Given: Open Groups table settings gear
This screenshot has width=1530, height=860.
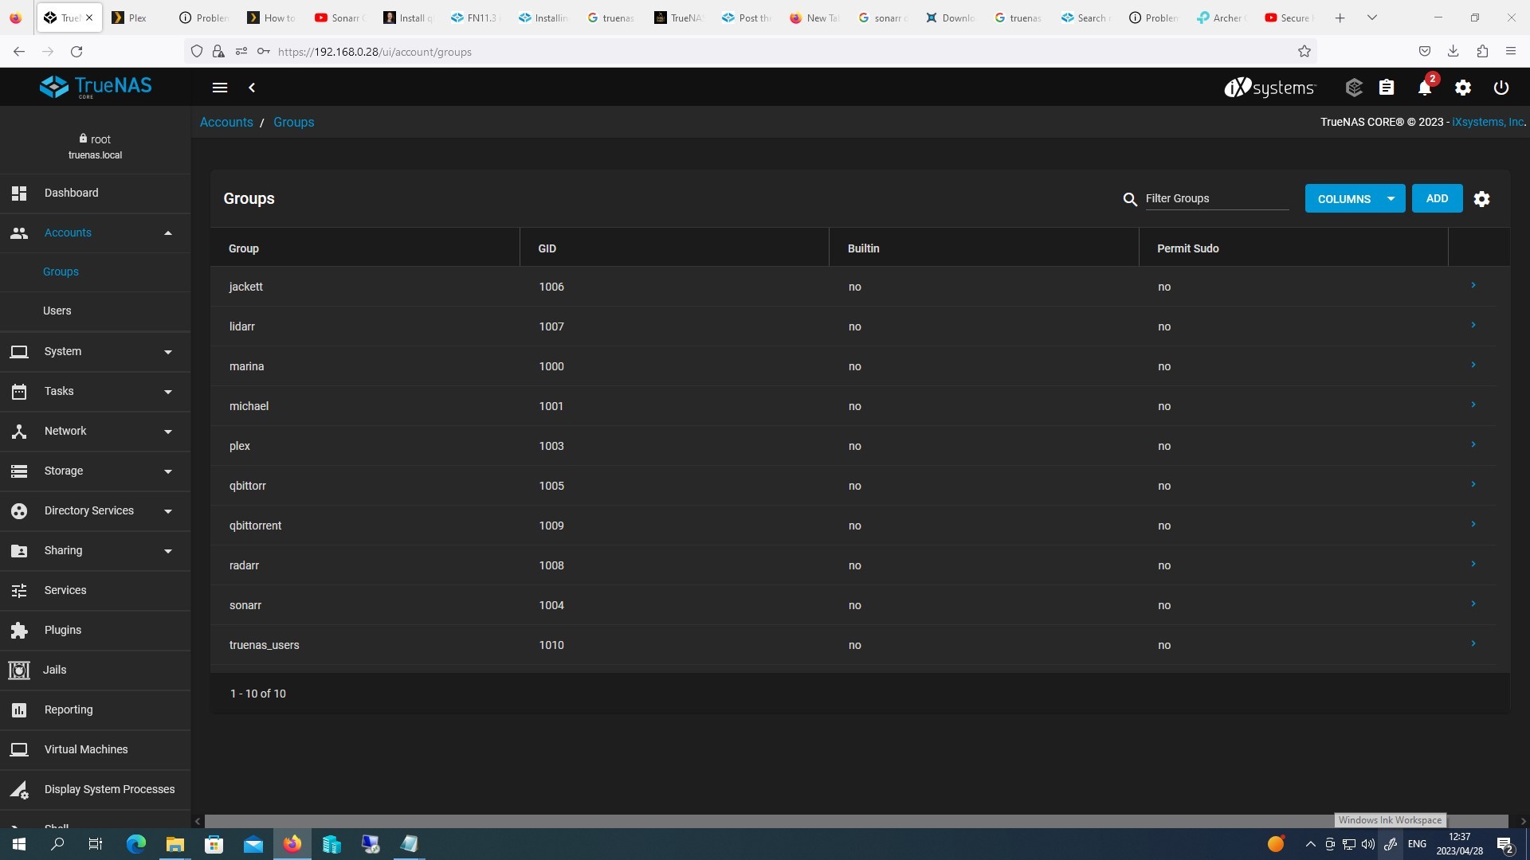Looking at the screenshot, I should 1481,199.
